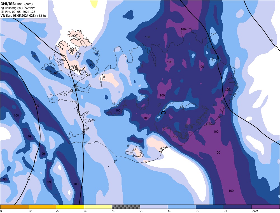Click the 'DMI/IGB: Hæð (dam)' title line
This screenshot has height=213, width=280.
pyautogui.click(x=17, y=4)
